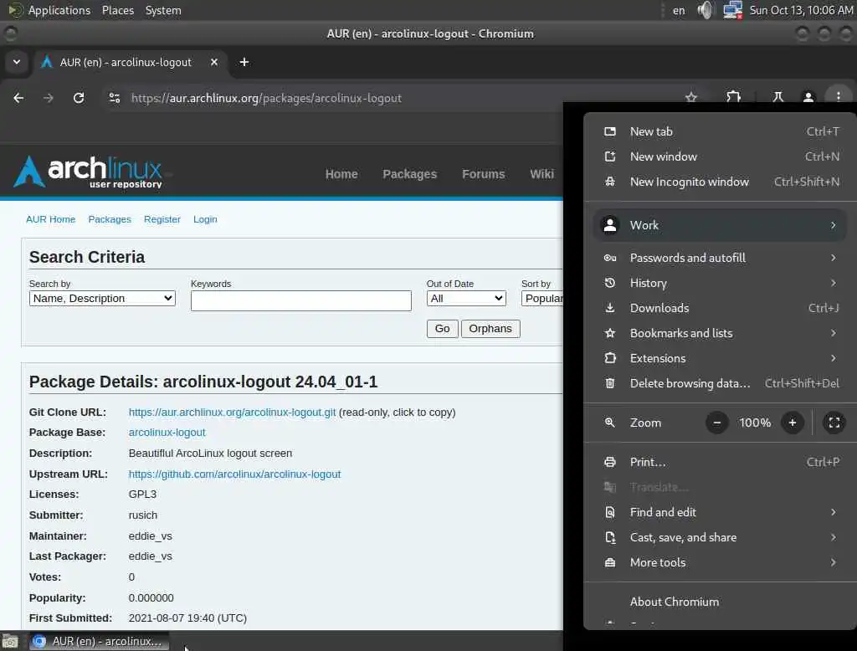Choose New window from the menu
Image resolution: width=857 pixels, height=651 pixels.
tap(721, 156)
